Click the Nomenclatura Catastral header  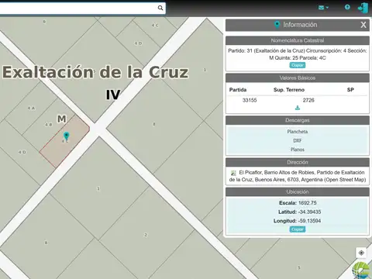click(298, 40)
